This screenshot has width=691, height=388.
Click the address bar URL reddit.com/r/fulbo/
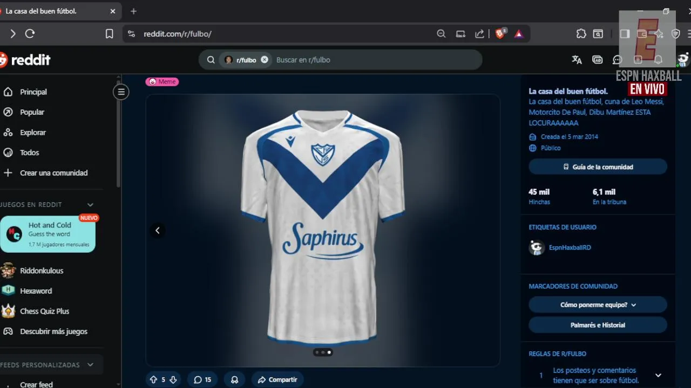(x=178, y=34)
